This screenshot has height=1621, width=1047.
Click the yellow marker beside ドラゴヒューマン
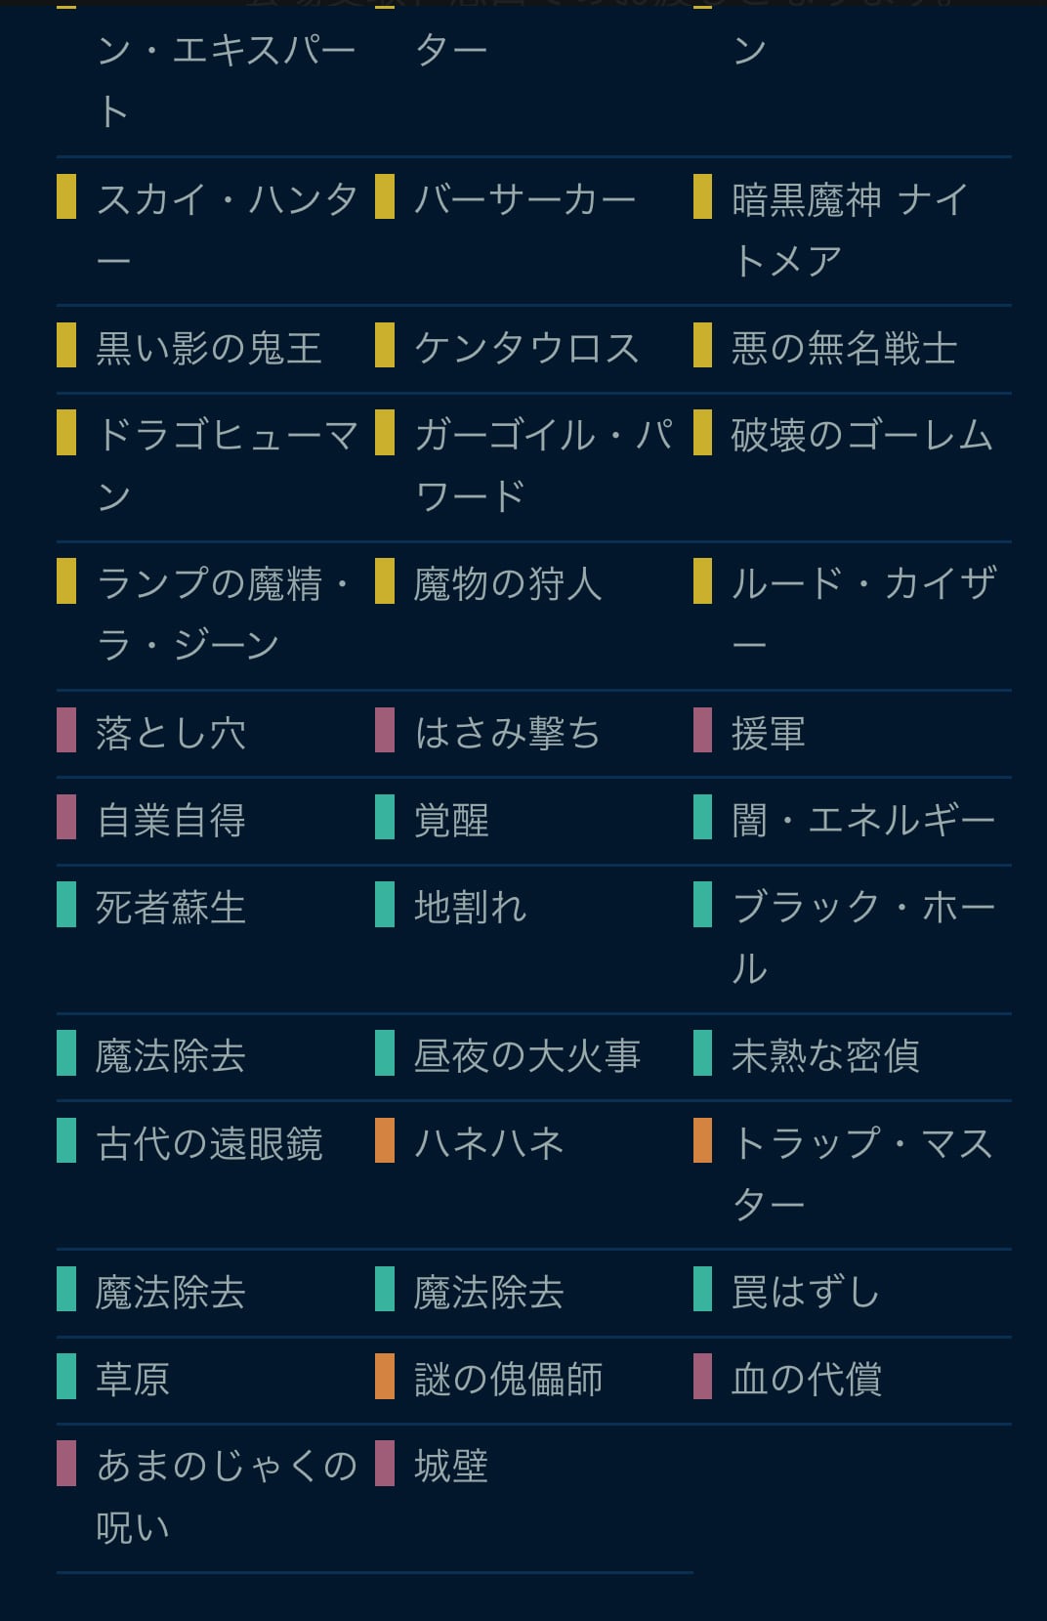coord(66,433)
